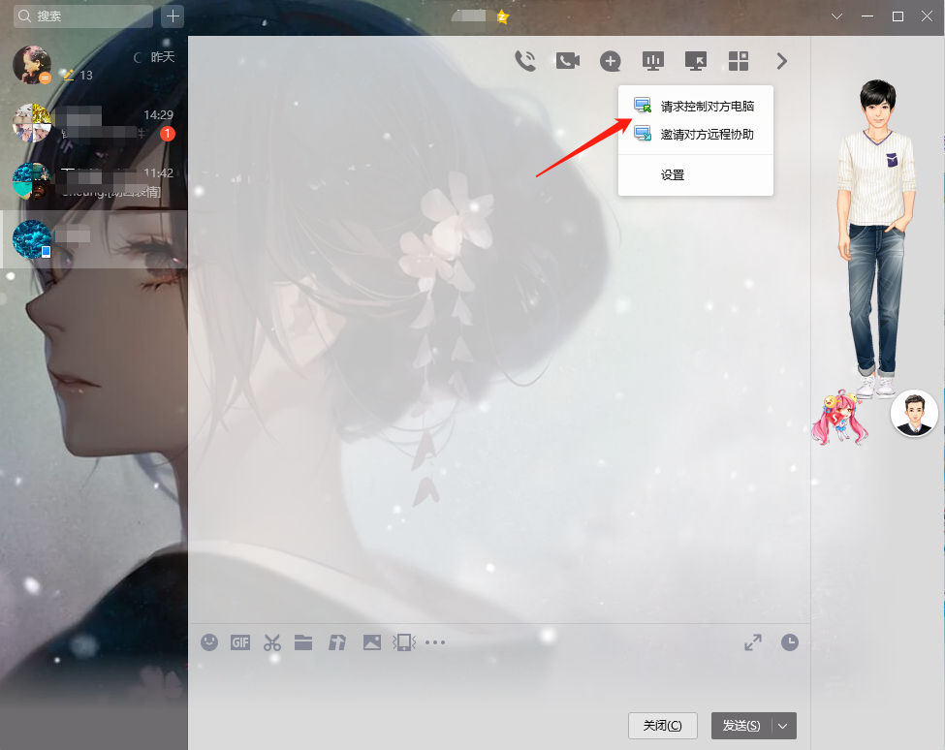Open message history clock icon

(x=790, y=641)
